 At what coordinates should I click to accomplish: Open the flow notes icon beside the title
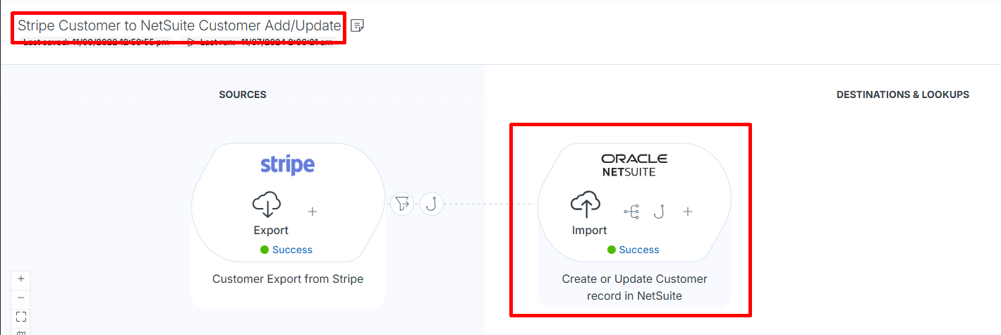click(358, 26)
